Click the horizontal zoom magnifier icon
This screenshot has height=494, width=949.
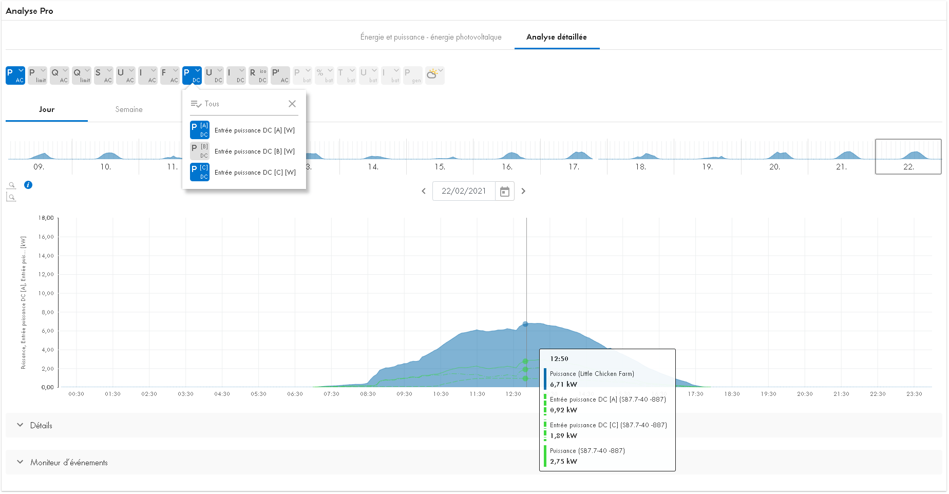tap(11, 184)
